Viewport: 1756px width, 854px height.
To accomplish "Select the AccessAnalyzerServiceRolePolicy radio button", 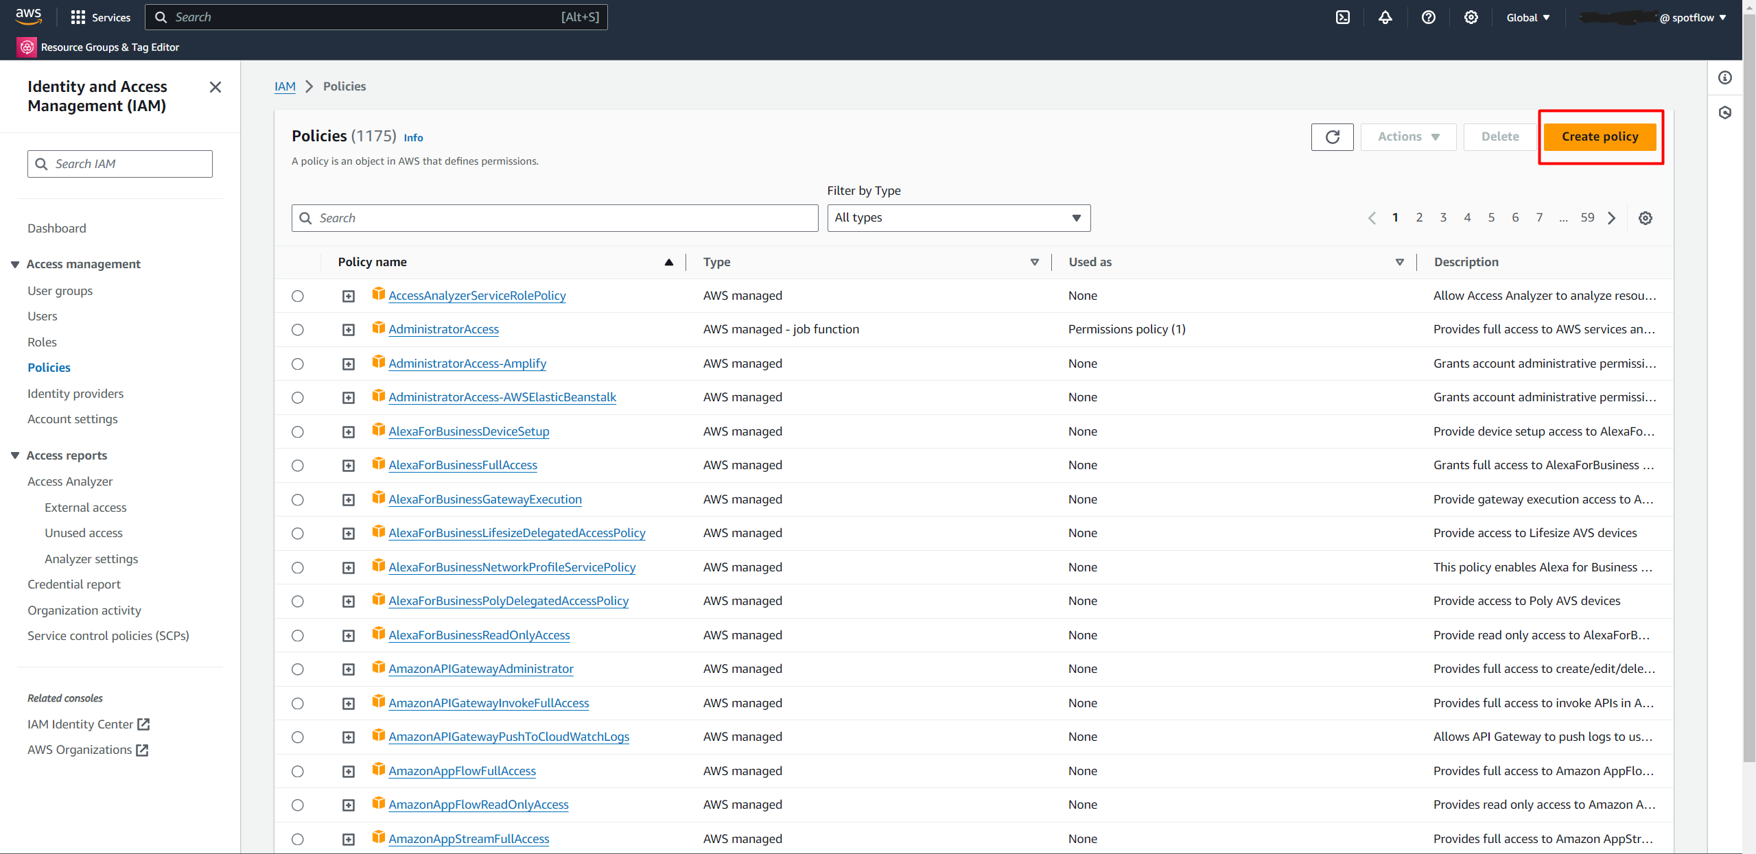I will point(298,296).
